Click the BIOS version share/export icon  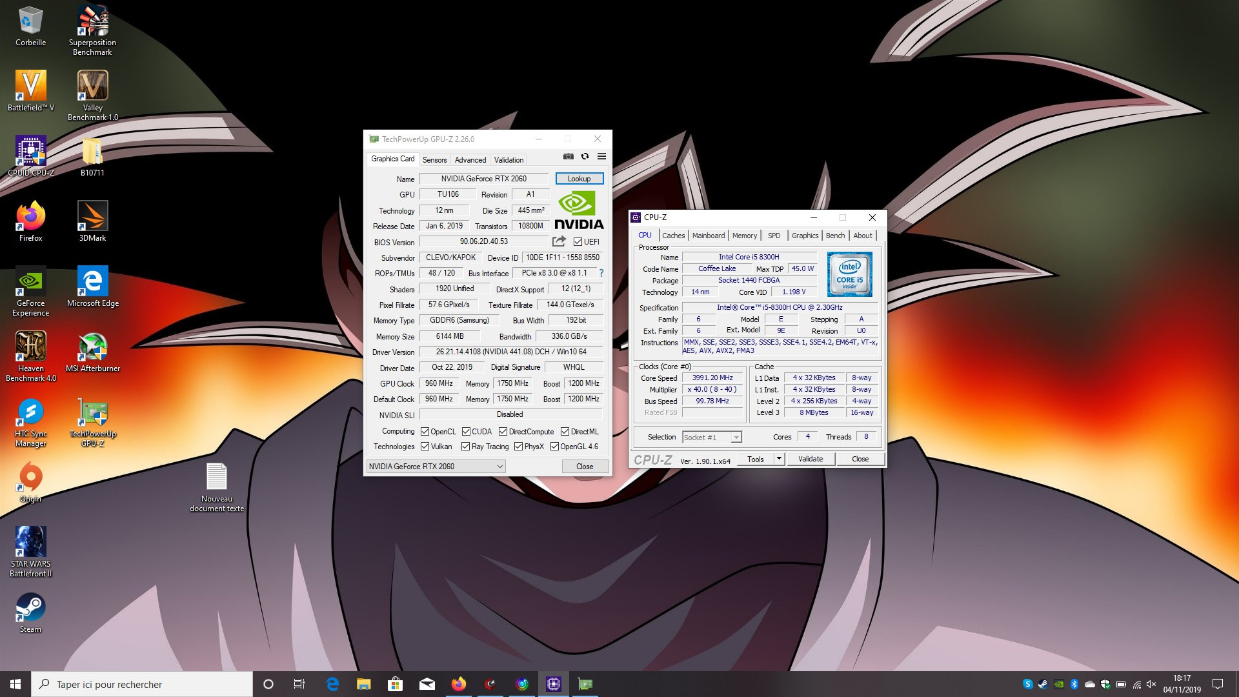click(559, 241)
